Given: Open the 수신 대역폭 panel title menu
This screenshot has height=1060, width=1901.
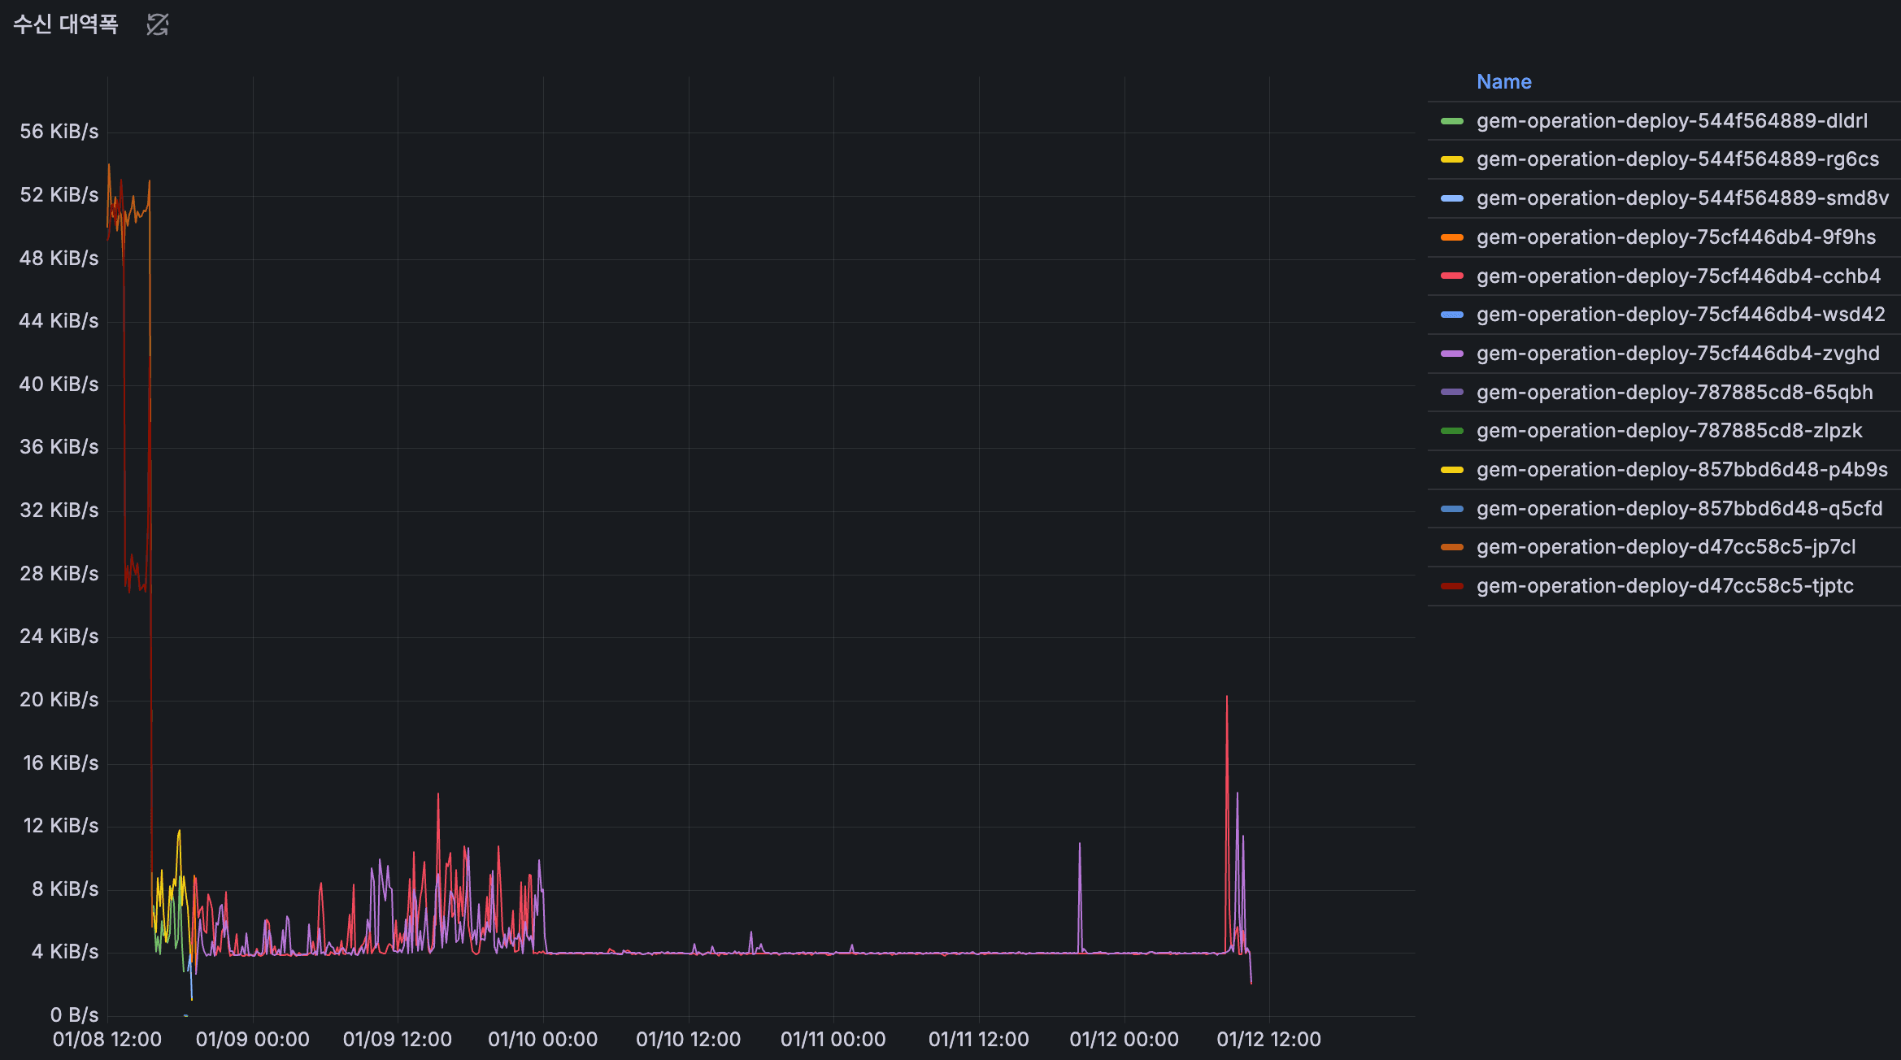Looking at the screenshot, I should click(x=65, y=24).
